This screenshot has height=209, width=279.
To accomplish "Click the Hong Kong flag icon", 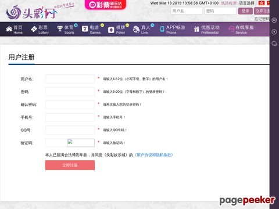I will pos(262,3).
